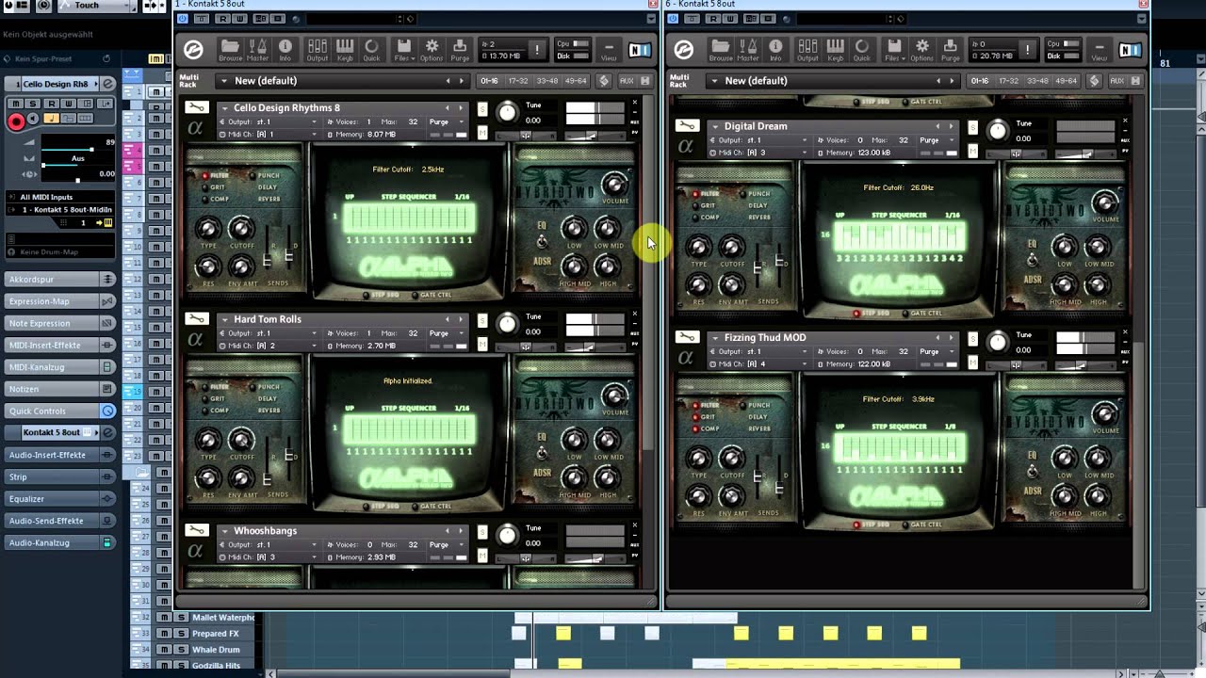Open Browse in right Kontakt window

pos(721,50)
